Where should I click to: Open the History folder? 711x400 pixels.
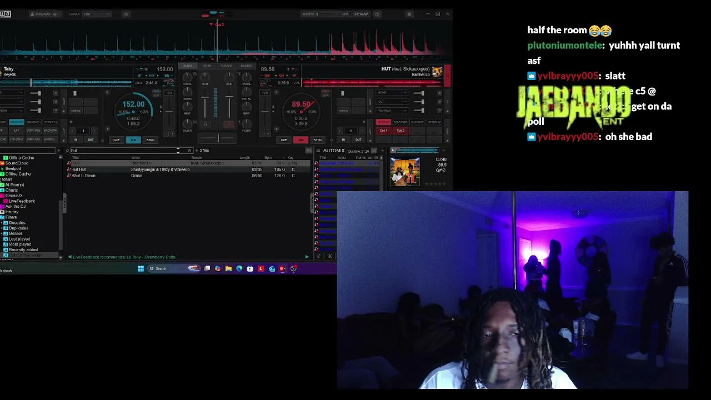click(x=12, y=212)
